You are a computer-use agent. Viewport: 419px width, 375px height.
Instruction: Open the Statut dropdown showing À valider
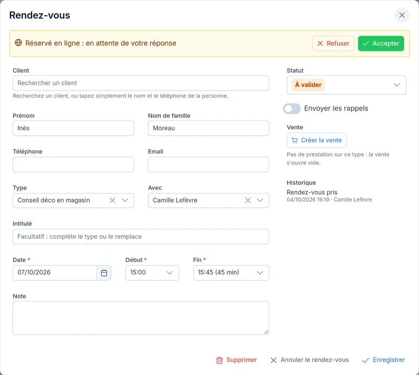(346, 85)
